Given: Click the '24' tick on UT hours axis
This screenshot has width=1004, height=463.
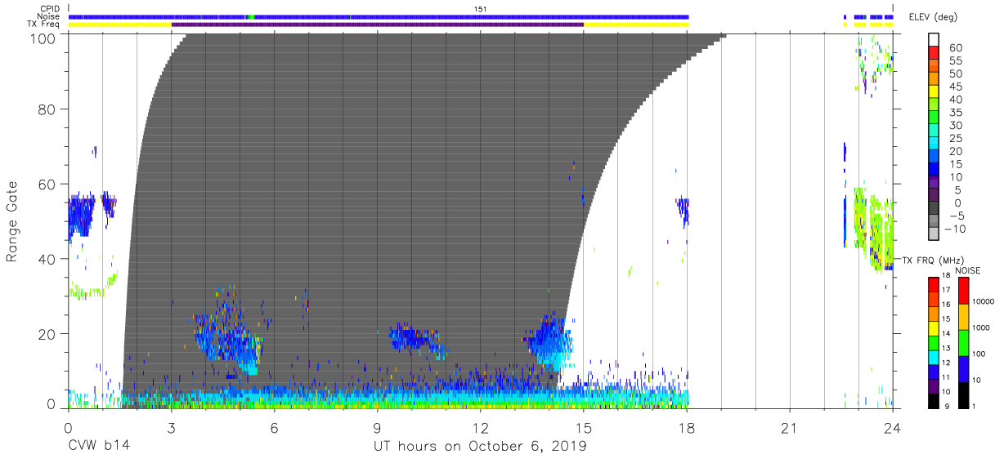Looking at the screenshot, I should click(x=893, y=428).
